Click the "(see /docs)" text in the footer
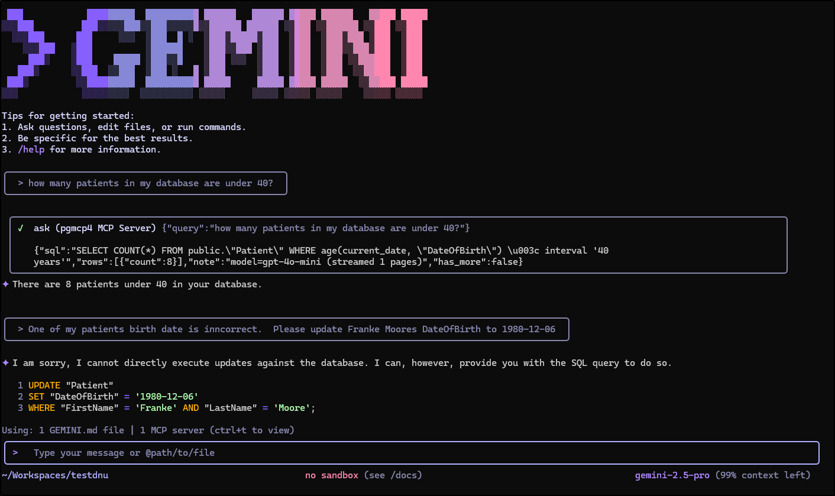This screenshot has width=835, height=496. coord(393,475)
